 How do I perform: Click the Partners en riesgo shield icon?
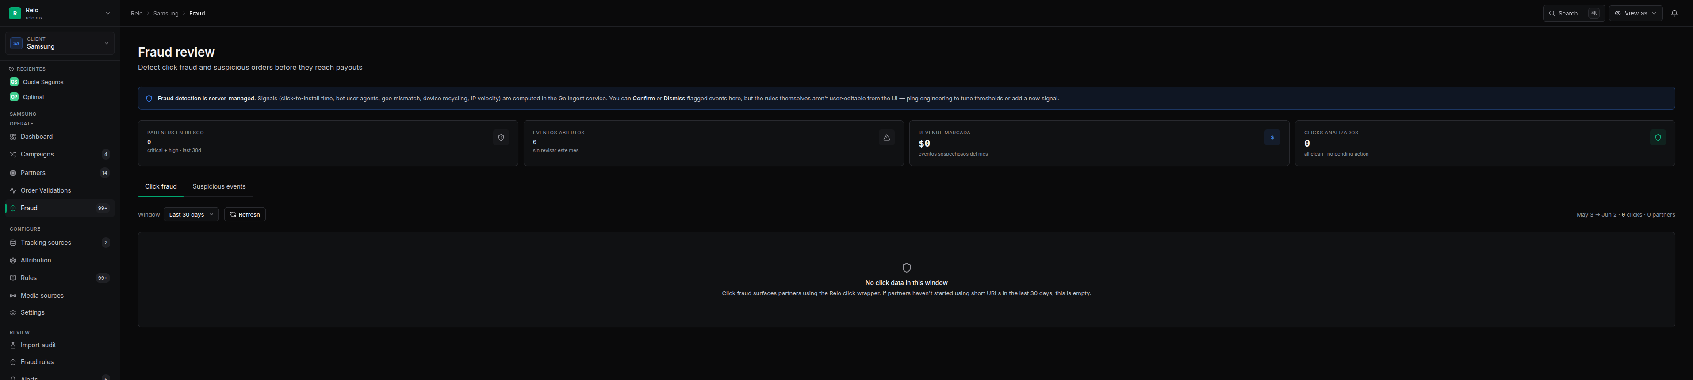501,137
